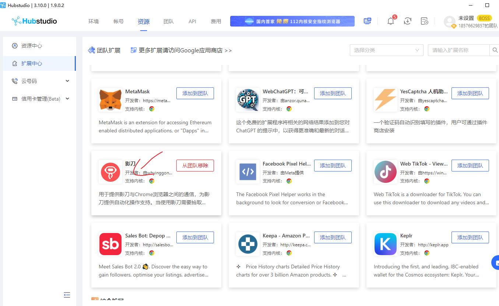This screenshot has height=306, width=499.
Task: Remove 影刀 from the team
Action: pyautogui.click(x=195, y=166)
